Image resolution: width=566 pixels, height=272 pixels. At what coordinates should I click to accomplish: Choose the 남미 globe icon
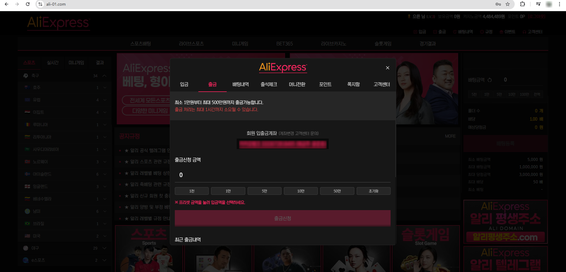click(27, 211)
